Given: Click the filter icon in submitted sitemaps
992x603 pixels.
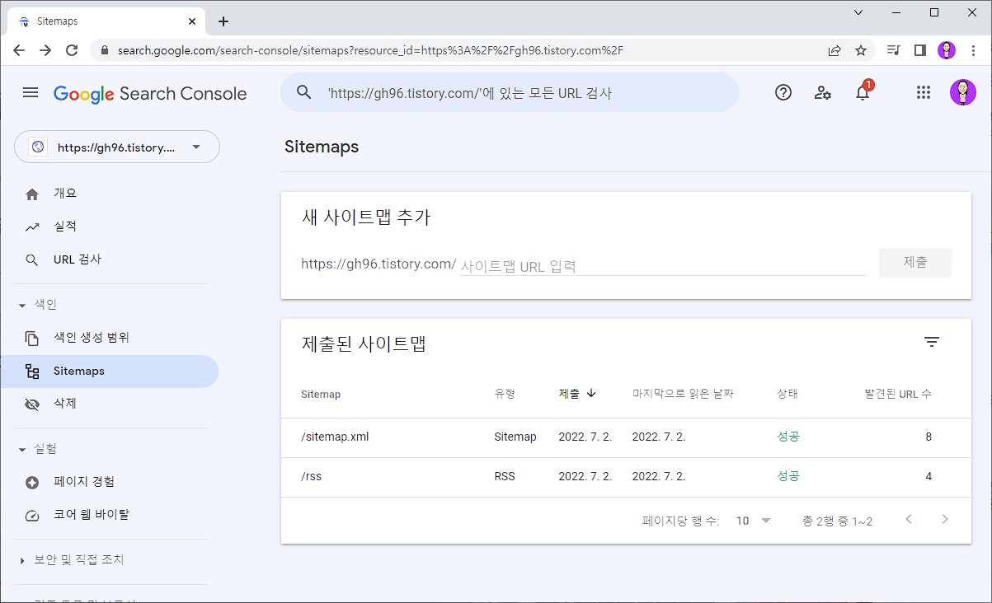Looking at the screenshot, I should pos(932,342).
